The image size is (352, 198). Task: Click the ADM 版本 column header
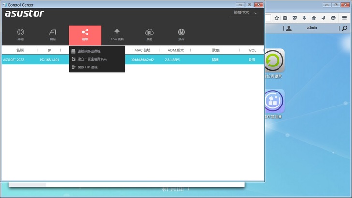point(176,50)
